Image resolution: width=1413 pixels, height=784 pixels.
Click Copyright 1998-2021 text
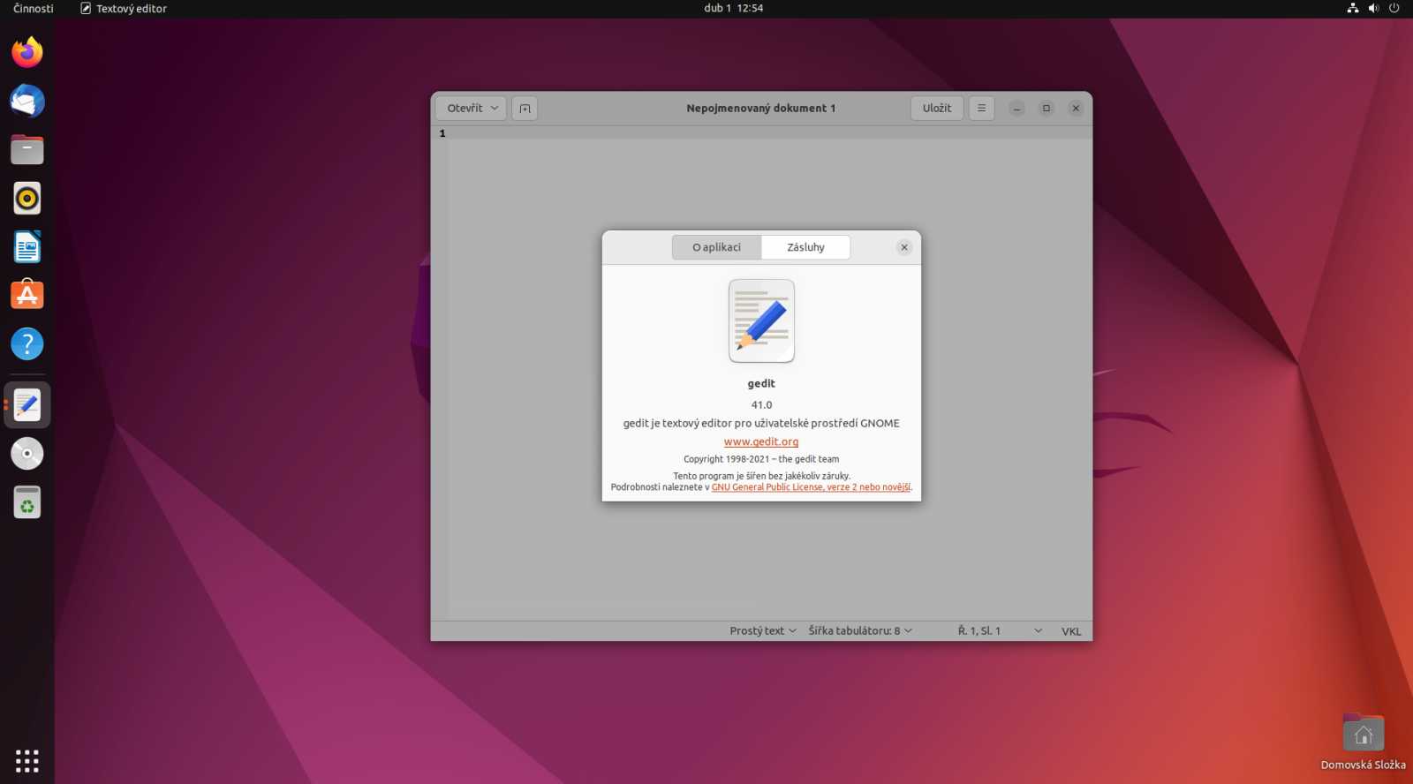coord(761,459)
